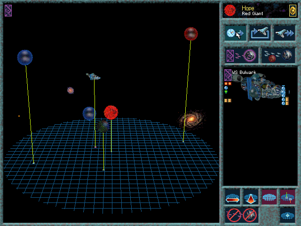Screen dimensions: 301x226
Task: Click the blue orb icons at ship's right
Action: pos(283,96)
